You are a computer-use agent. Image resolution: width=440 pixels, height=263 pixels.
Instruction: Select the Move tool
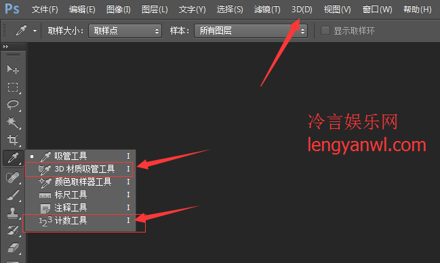[x=13, y=69]
